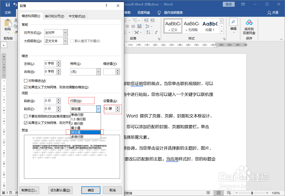Open the 帮助 Help ribbon tab

click(128, 13)
